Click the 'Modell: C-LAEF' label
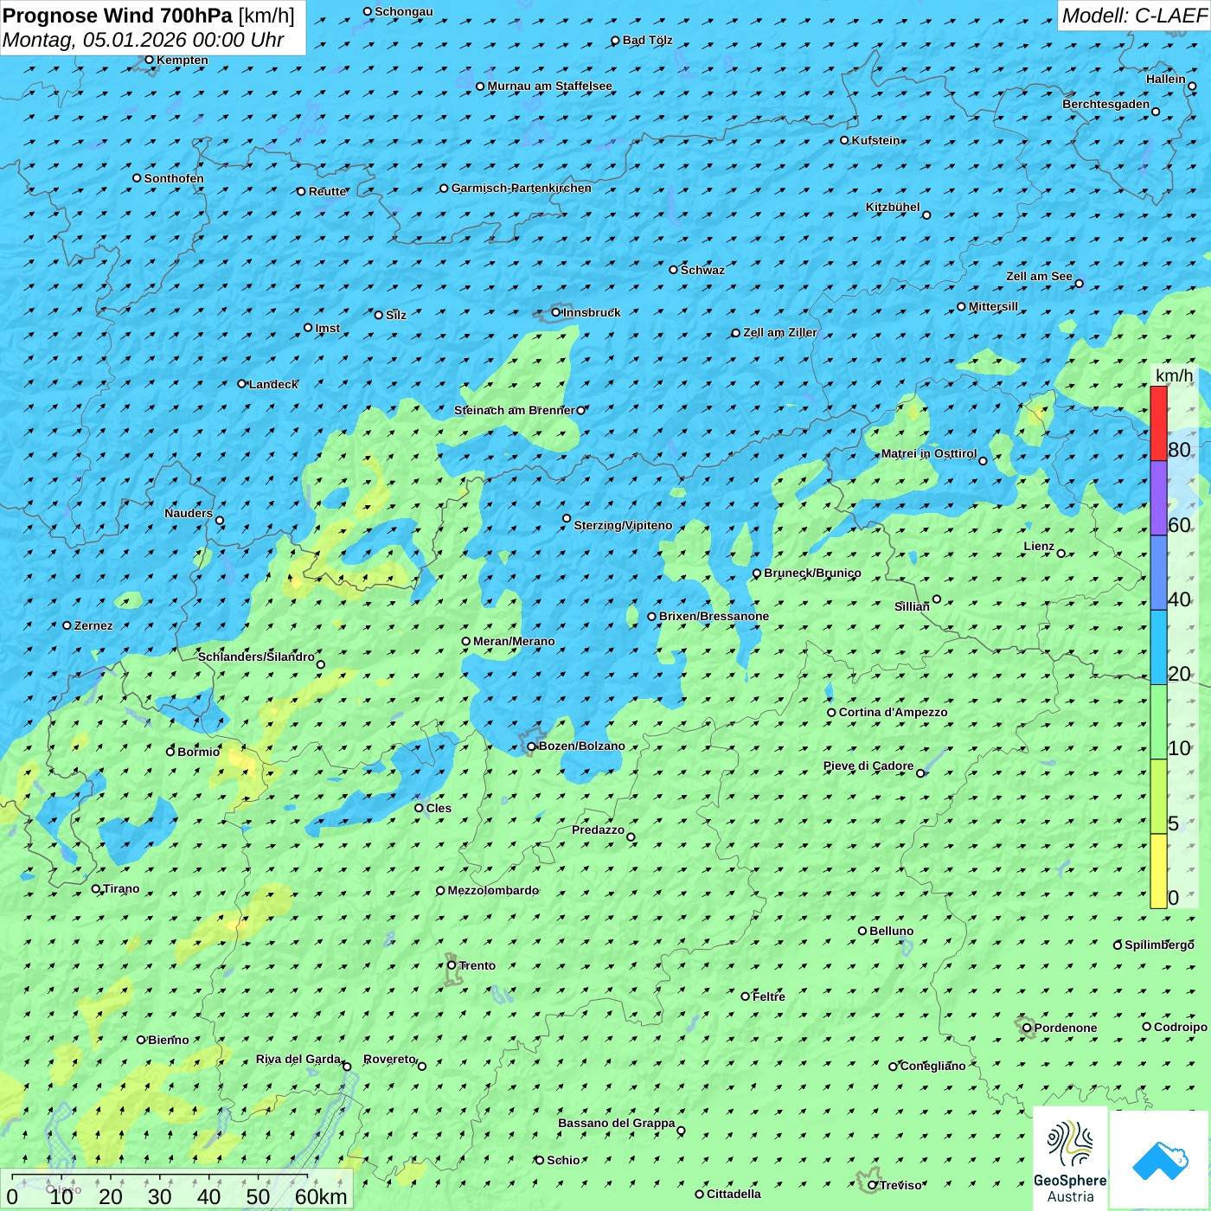The width and height of the screenshot is (1211, 1211). pyautogui.click(x=1134, y=16)
